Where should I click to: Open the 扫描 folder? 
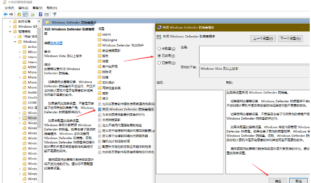pos(103,77)
